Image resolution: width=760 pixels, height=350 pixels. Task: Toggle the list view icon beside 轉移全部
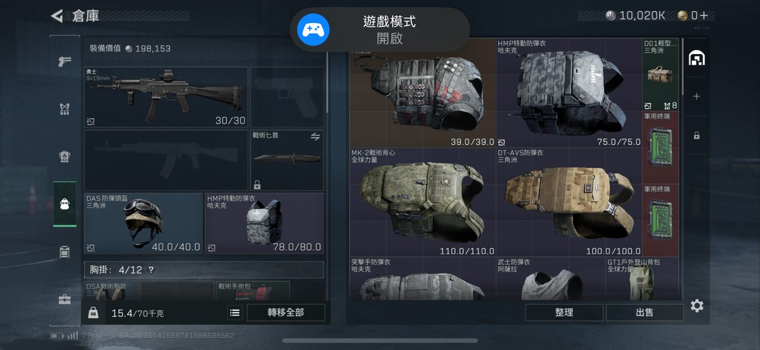[235, 313]
